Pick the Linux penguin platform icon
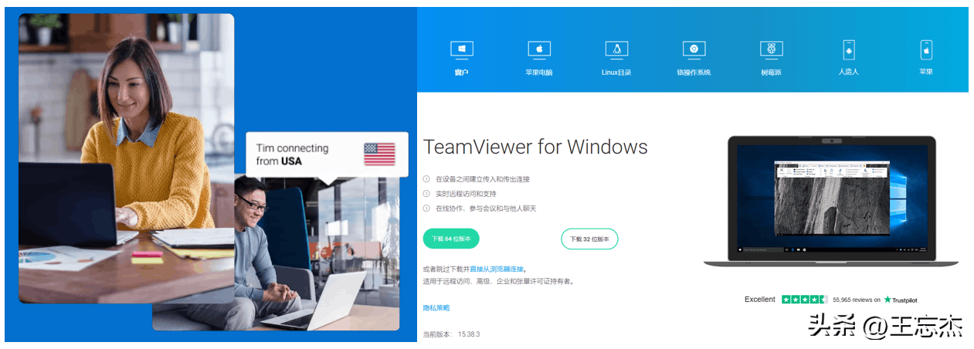The image size is (974, 349). tap(616, 49)
